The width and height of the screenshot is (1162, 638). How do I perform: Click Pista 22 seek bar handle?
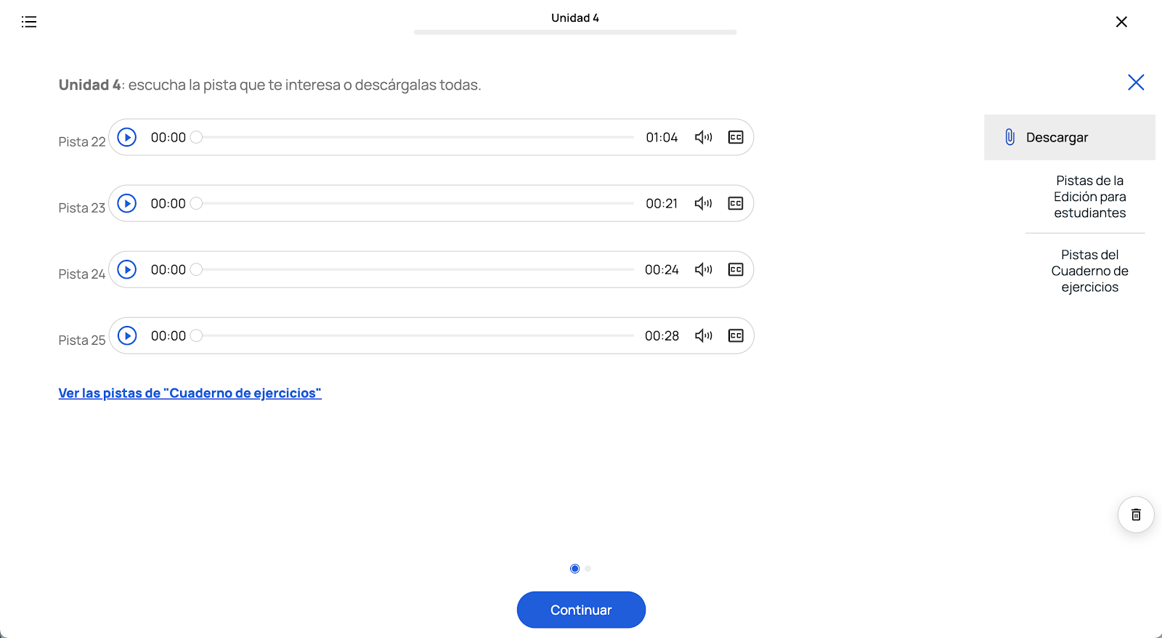[196, 137]
